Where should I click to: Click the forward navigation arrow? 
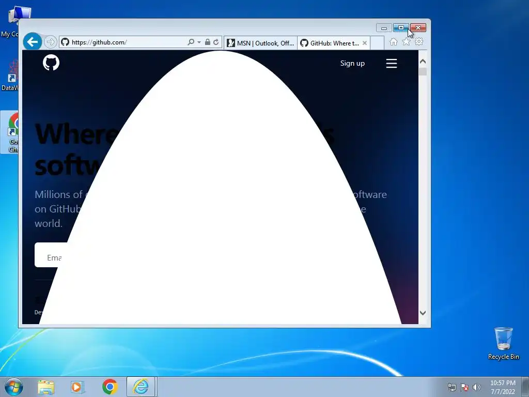coord(50,42)
